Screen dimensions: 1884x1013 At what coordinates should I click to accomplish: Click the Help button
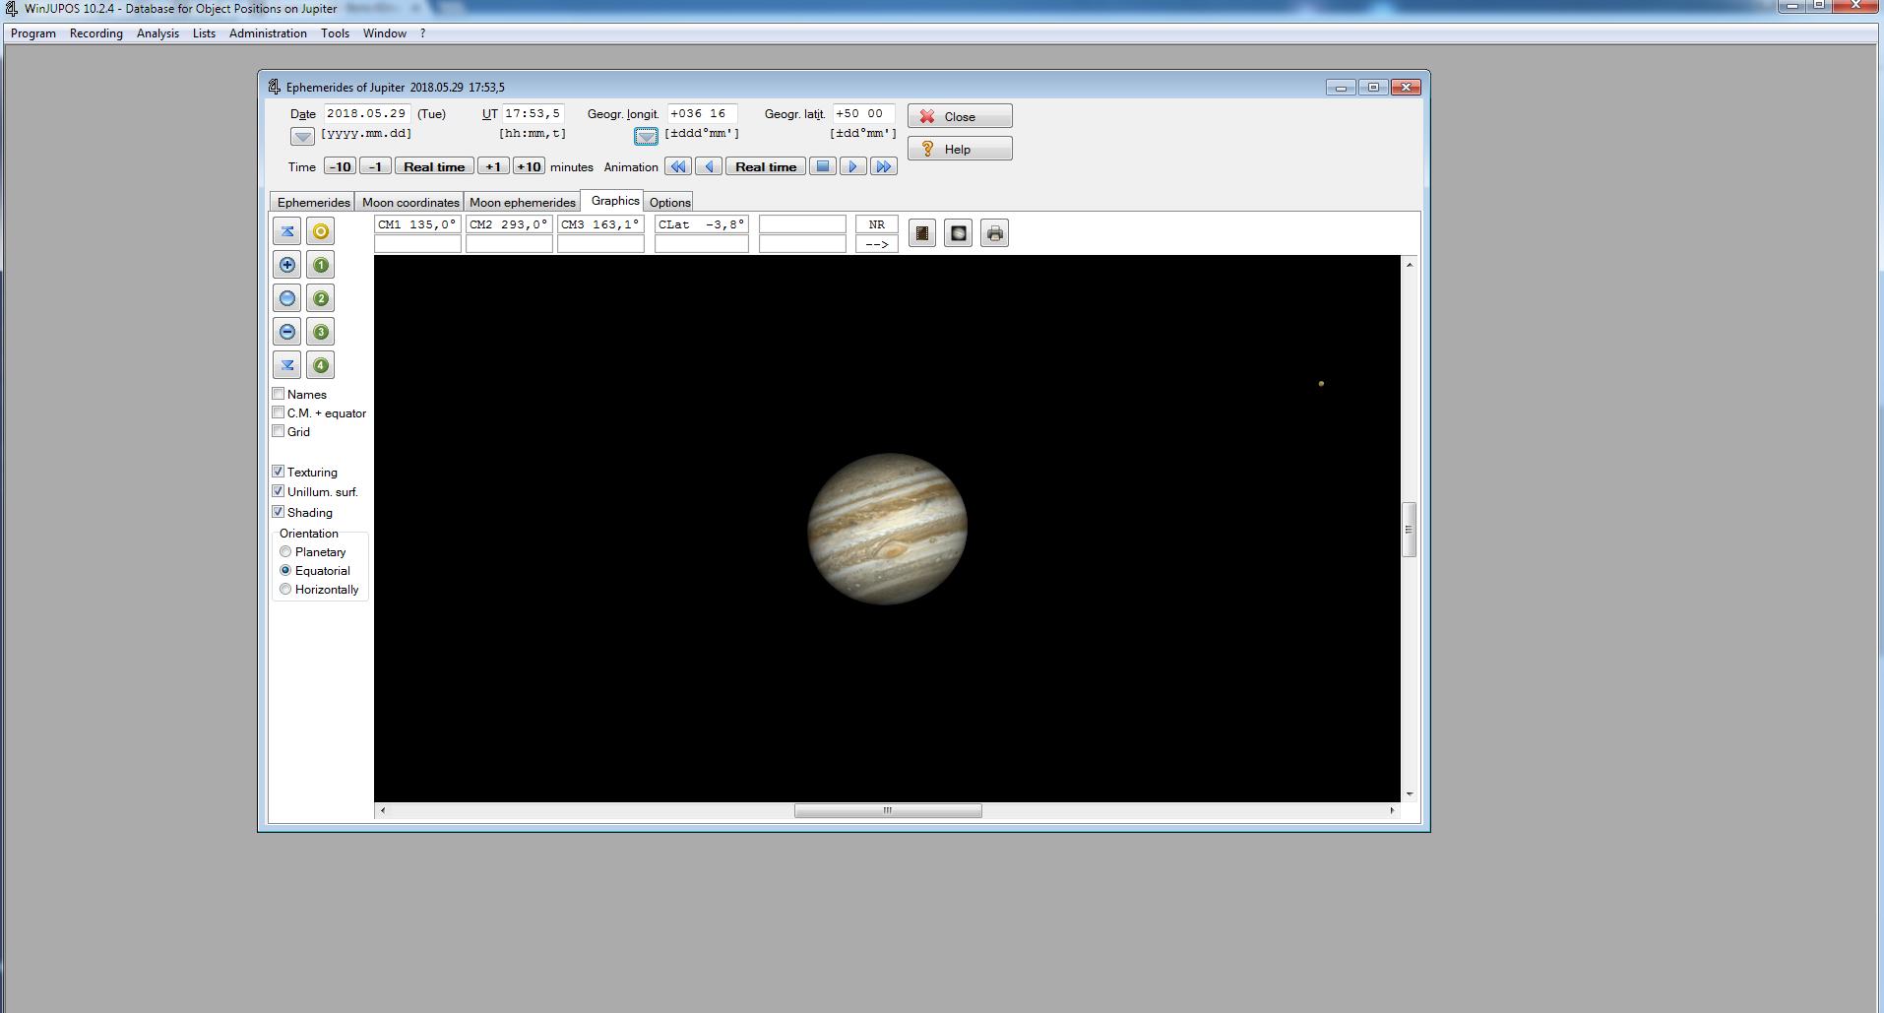tap(959, 149)
